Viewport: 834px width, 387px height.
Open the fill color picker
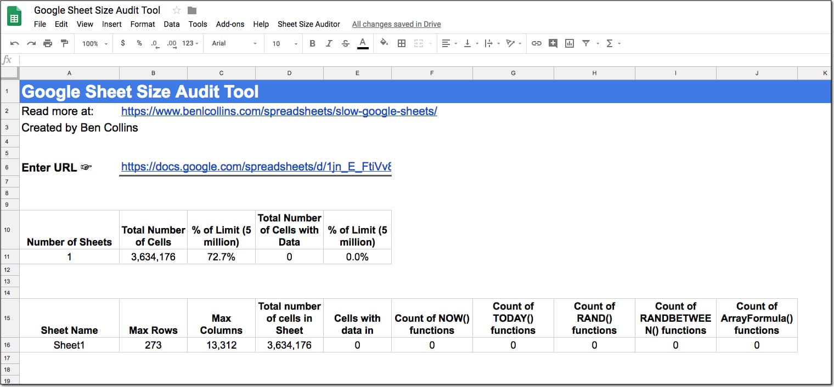pyautogui.click(x=384, y=43)
